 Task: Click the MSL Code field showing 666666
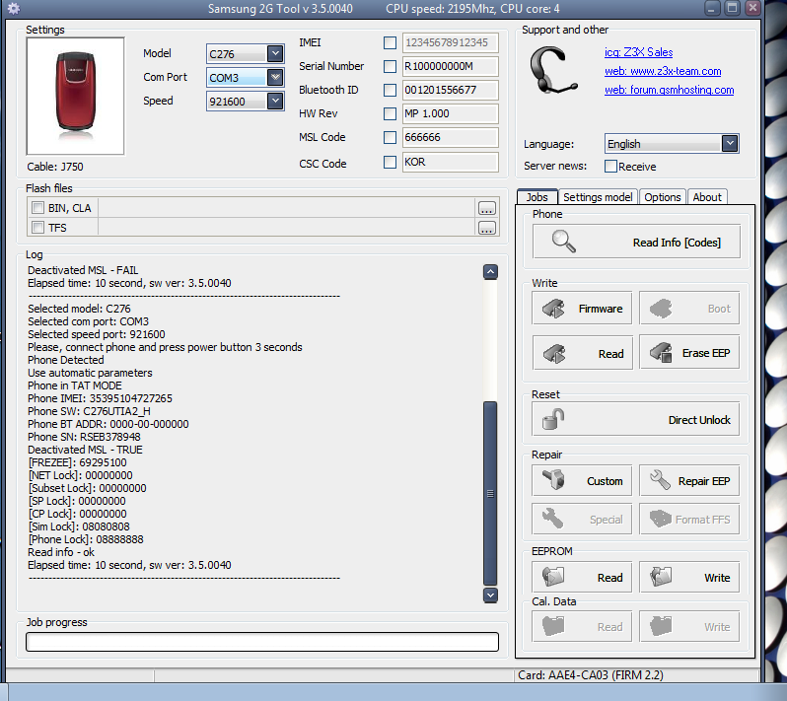(x=451, y=137)
